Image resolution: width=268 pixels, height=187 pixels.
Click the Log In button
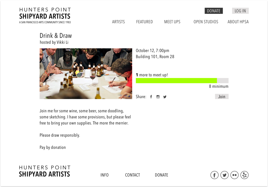[240, 11]
